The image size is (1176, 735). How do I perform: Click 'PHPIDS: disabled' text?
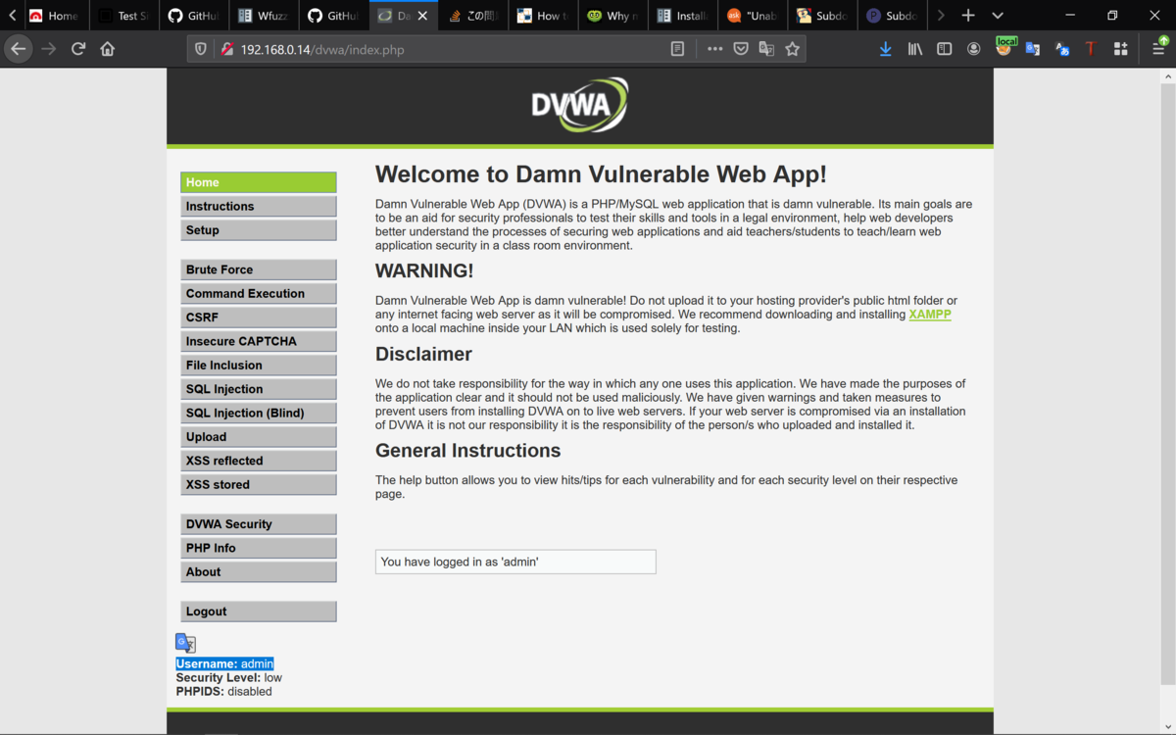tap(223, 691)
